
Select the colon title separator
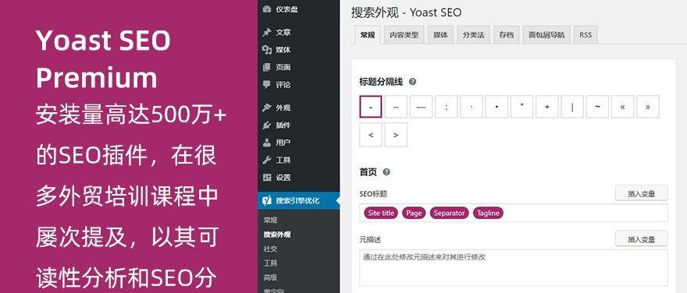[447, 107]
